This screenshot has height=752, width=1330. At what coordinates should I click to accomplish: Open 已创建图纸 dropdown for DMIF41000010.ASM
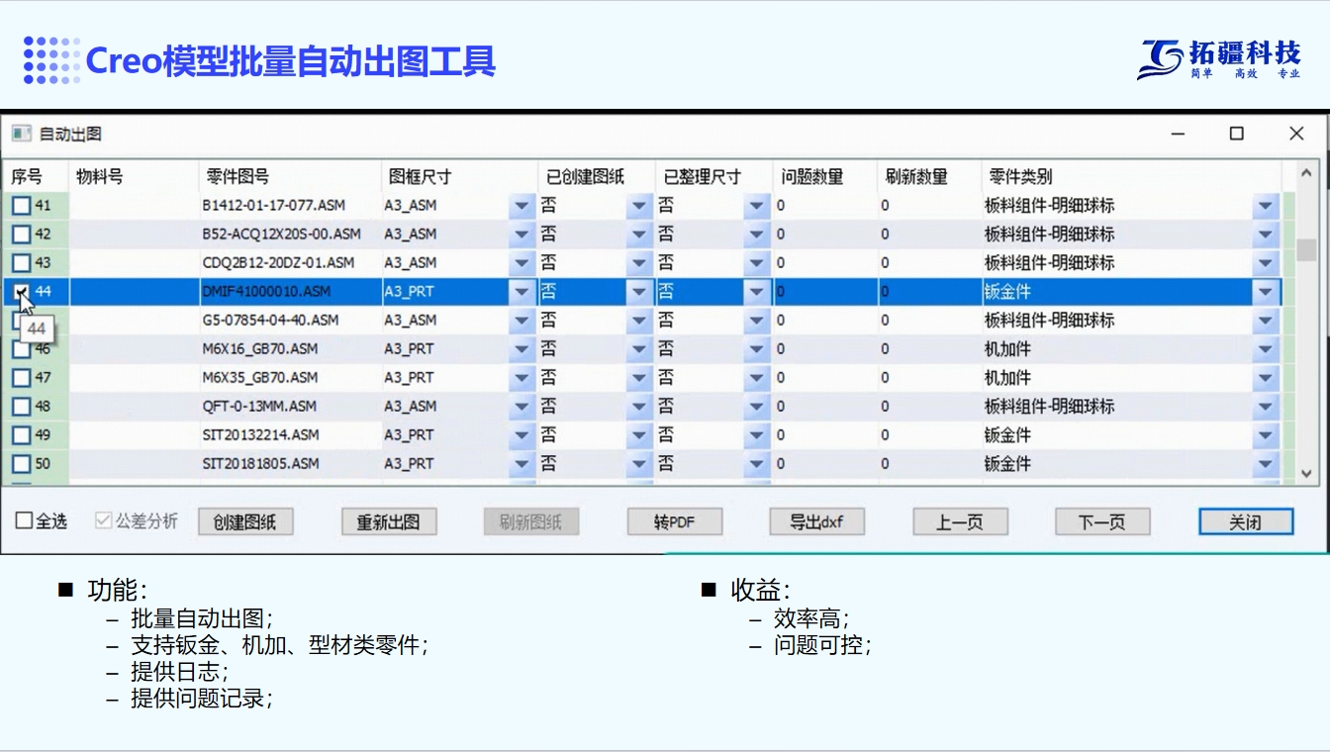pos(639,292)
